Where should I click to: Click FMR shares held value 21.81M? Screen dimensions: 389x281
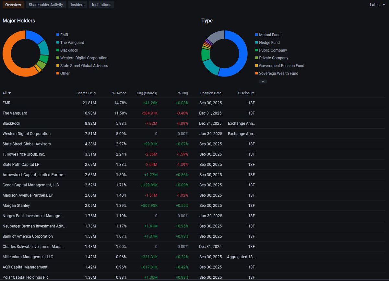click(x=89, y=103)
